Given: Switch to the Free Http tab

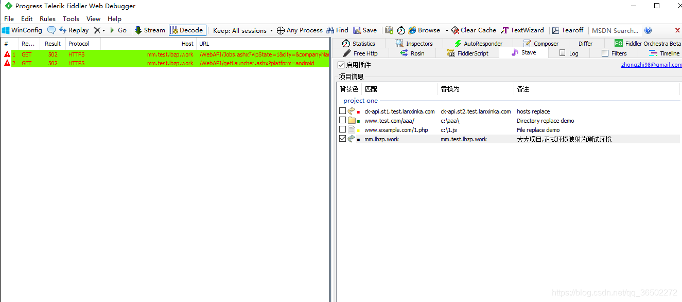Looking at the screenshot, I should [360, 53].
